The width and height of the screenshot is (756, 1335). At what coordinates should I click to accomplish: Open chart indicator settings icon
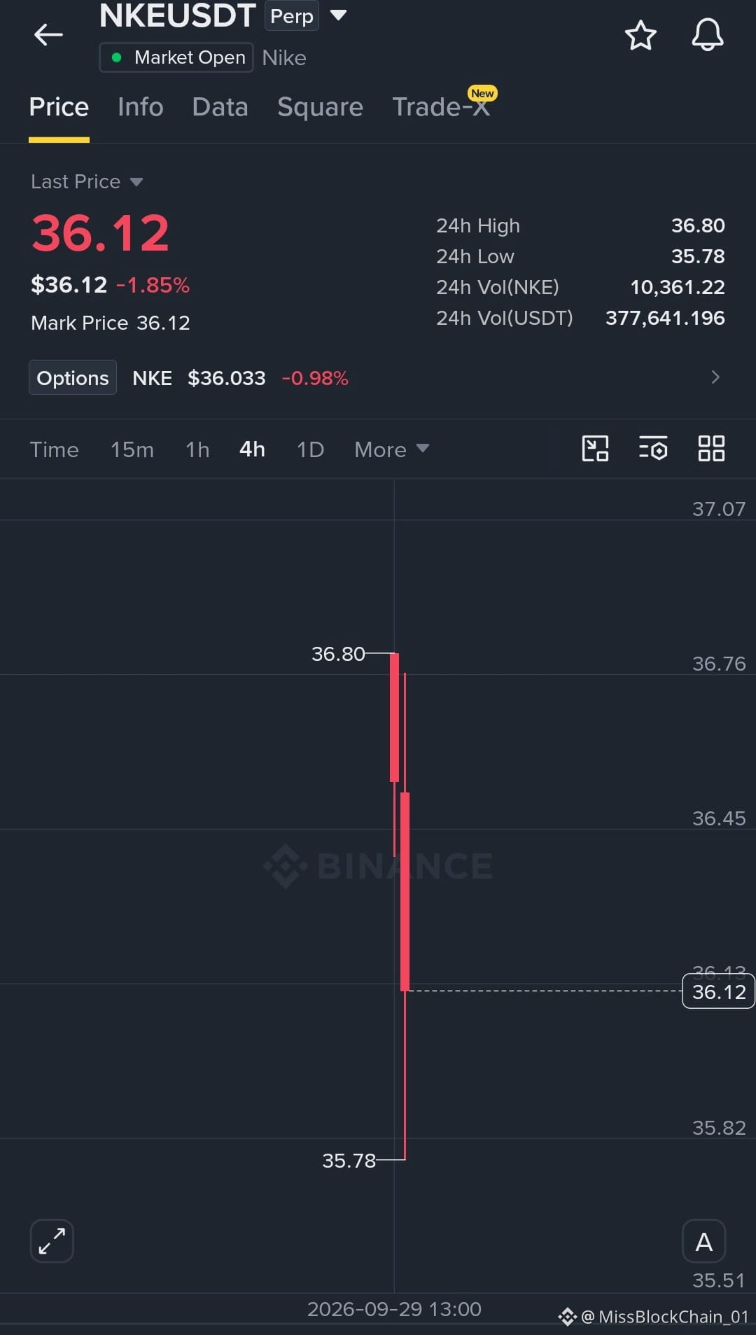(653, 449)
